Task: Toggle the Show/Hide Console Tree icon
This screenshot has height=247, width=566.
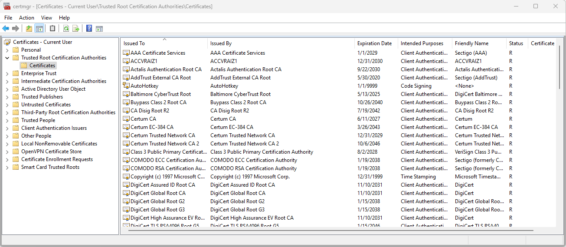Action: [39, 29]
